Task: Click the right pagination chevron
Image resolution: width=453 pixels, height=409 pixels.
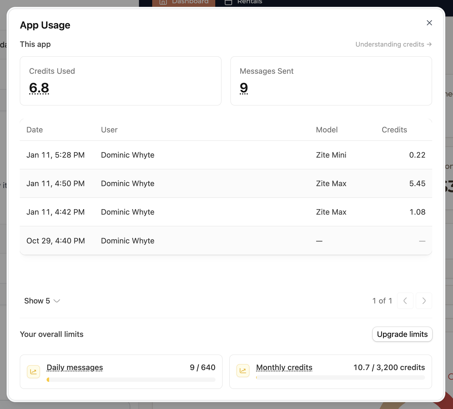Action: pyautogui.click(x=424, y=301)
